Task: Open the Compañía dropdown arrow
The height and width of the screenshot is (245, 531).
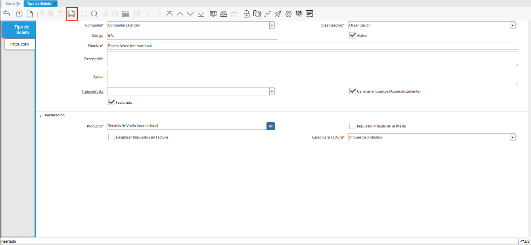Action: 272,25
